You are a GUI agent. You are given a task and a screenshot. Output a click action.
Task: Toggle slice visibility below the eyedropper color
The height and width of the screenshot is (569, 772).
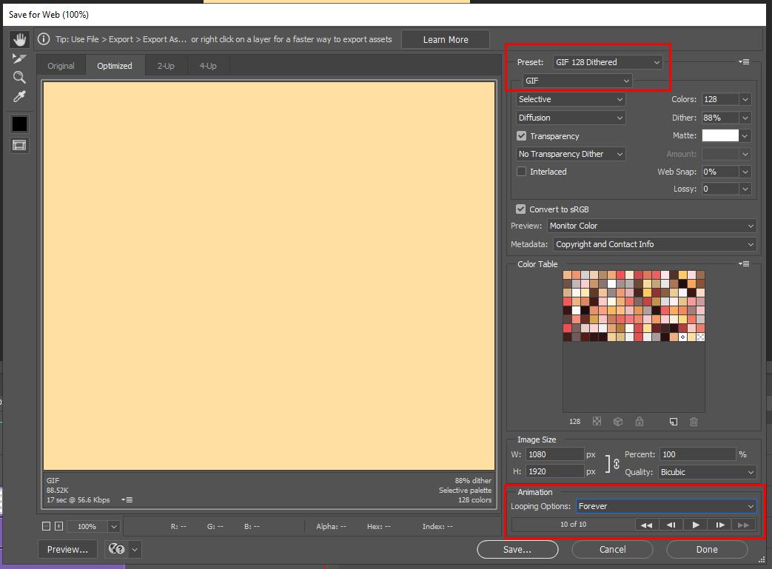[19, 145]
